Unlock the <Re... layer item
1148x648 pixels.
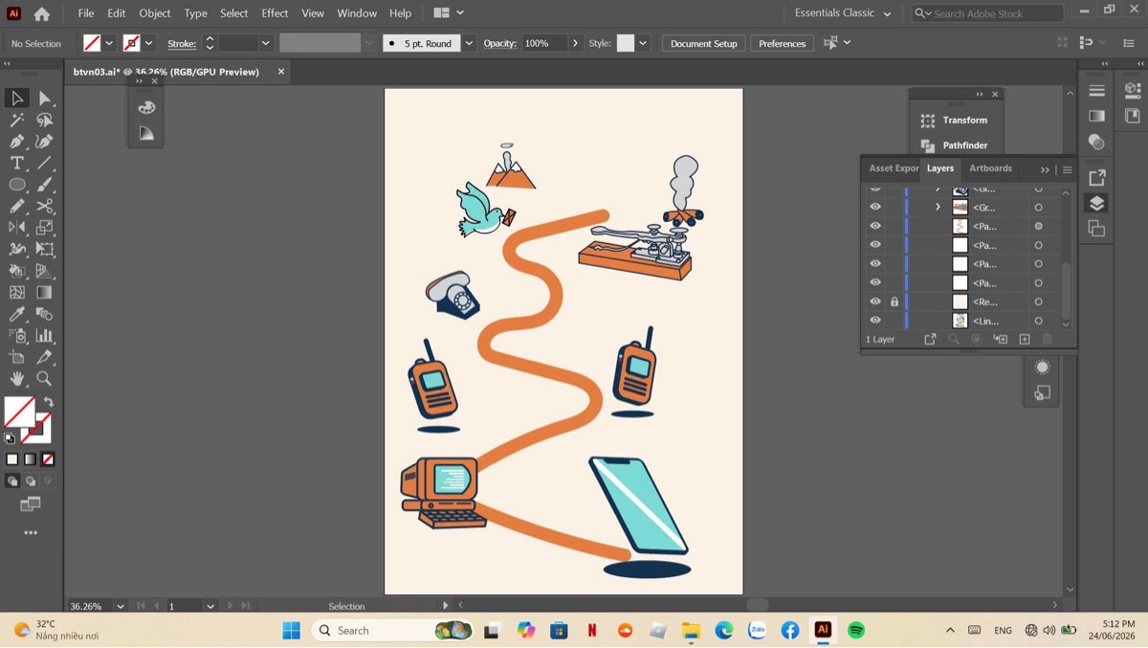(894, 302)
